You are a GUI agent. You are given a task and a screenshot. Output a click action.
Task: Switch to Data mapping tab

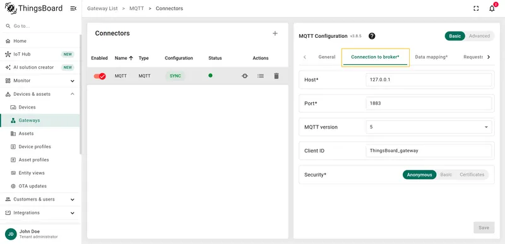431,57
